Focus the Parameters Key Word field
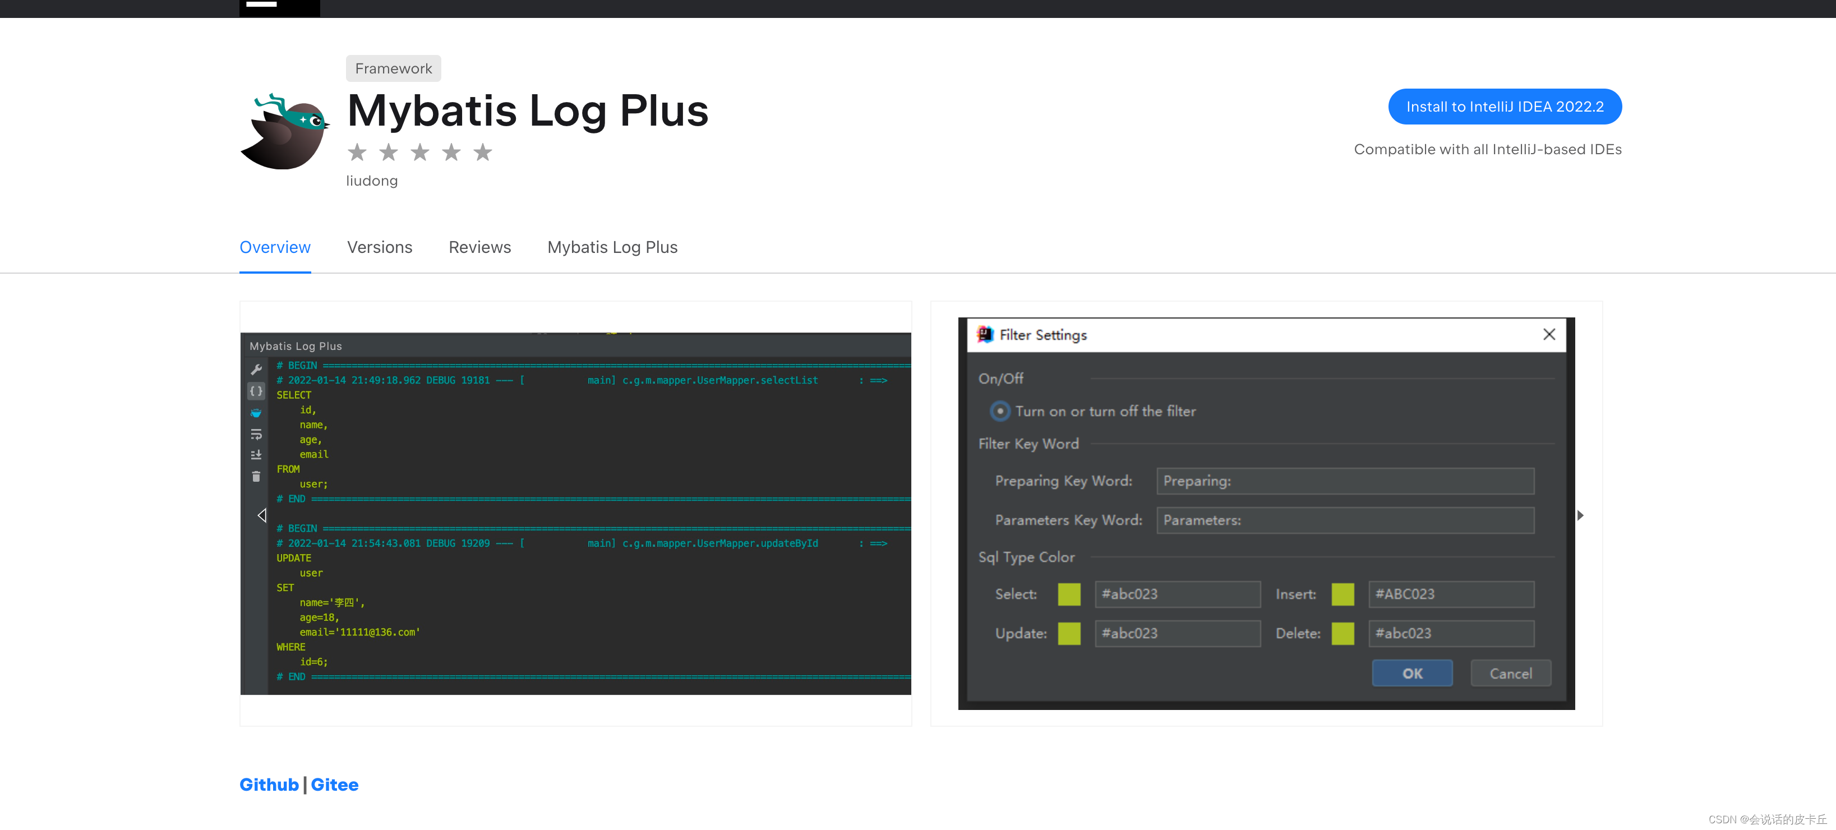The width and height of the screenshot is (1836, 830). [x=1345, y=520]
